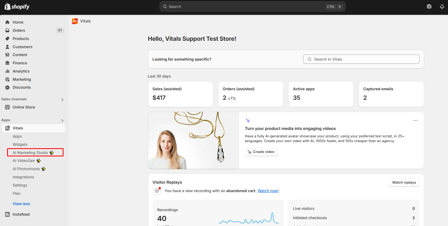Open the store account avatar menu
448x226 pixels.
click(429, 7)
